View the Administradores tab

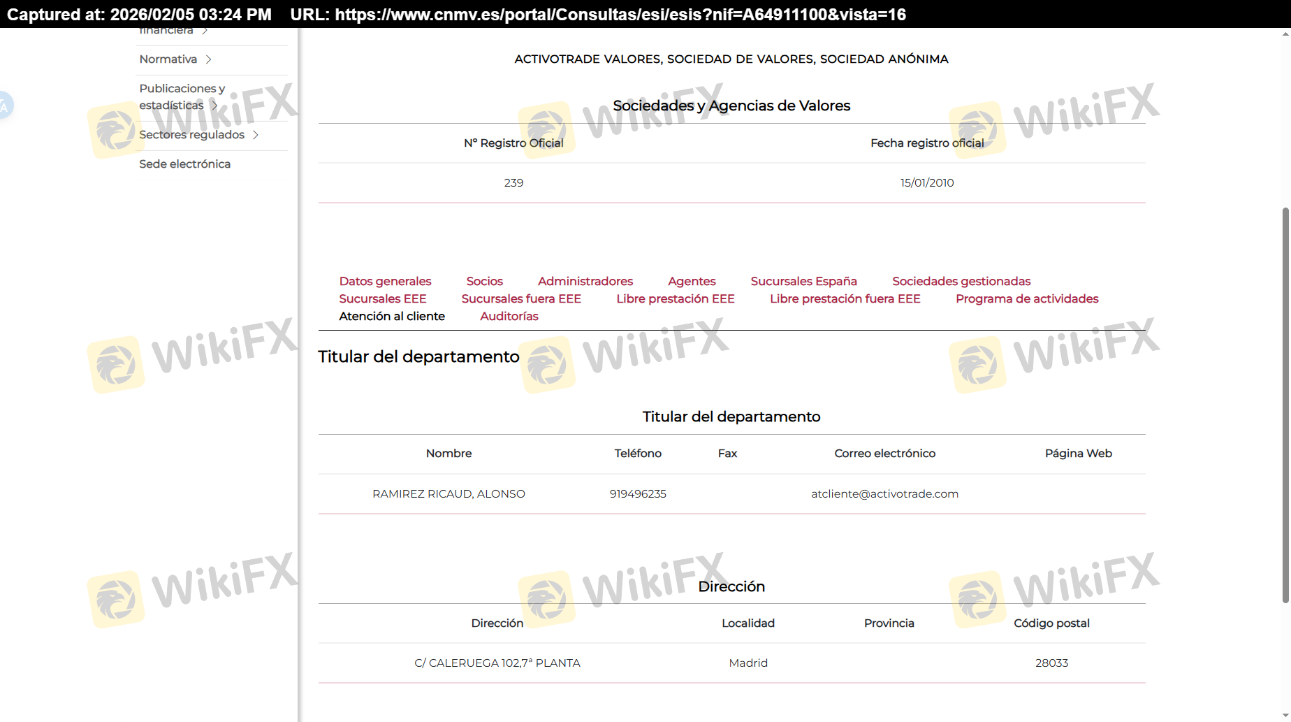pos(585,281)
